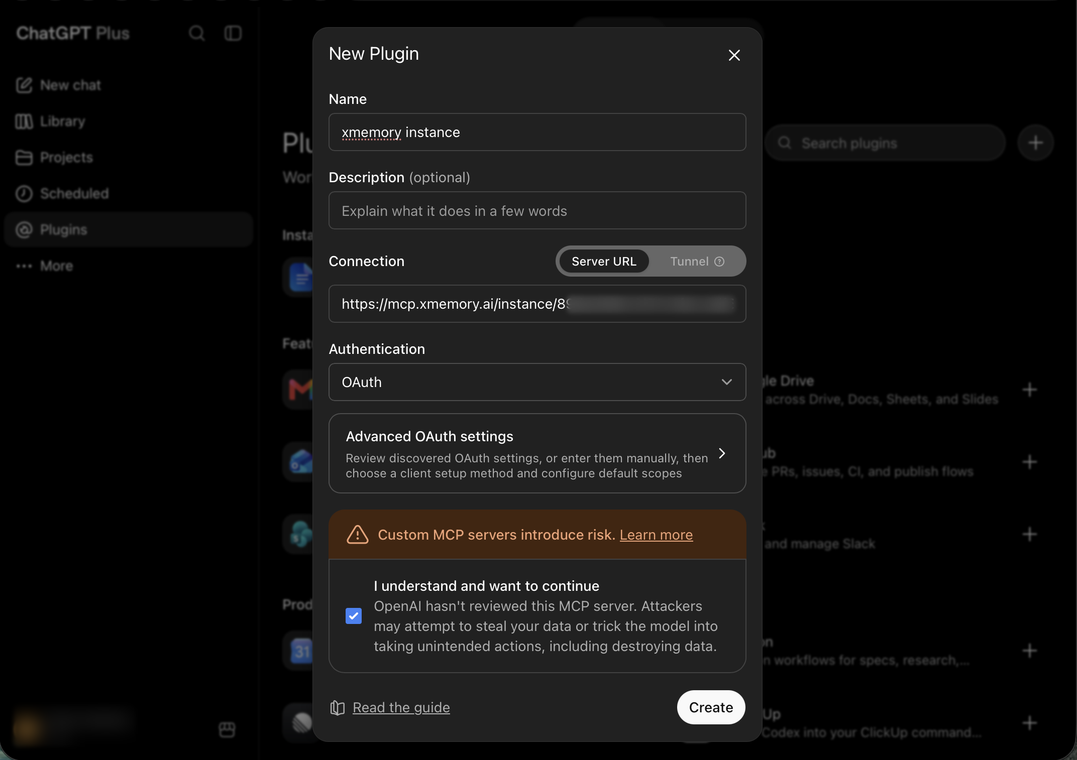This screenshot has height=760, width=1077.
Task: Open the Authentication OAuth dropdown
Action: click(537, 382)
